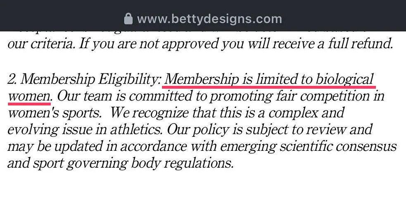406x206 pixels.
Task: Tap the www.bettydesigns.com URL text
Action: point(209,19)
